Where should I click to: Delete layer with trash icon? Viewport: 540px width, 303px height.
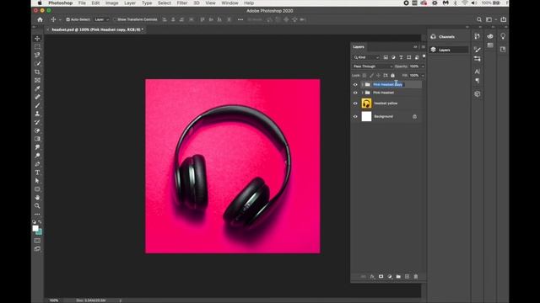[416, 277]
